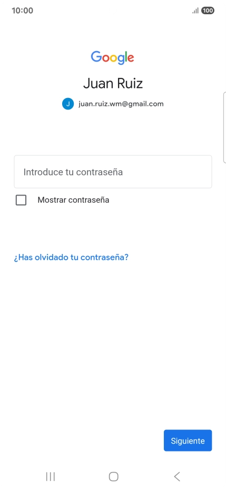Image resolution: width=226 pixels, height=490 pixels.
Task: Tap the red letter e in logo
Action: click(130, 58)
